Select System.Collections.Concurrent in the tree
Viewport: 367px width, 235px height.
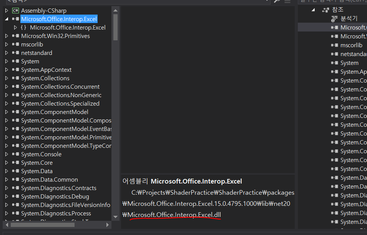[x=60, y=86]
